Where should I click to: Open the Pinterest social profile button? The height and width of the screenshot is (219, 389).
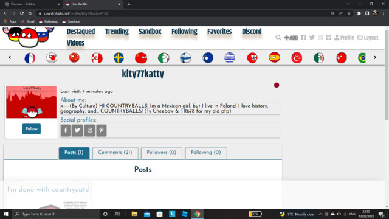[x=102, y=130]
